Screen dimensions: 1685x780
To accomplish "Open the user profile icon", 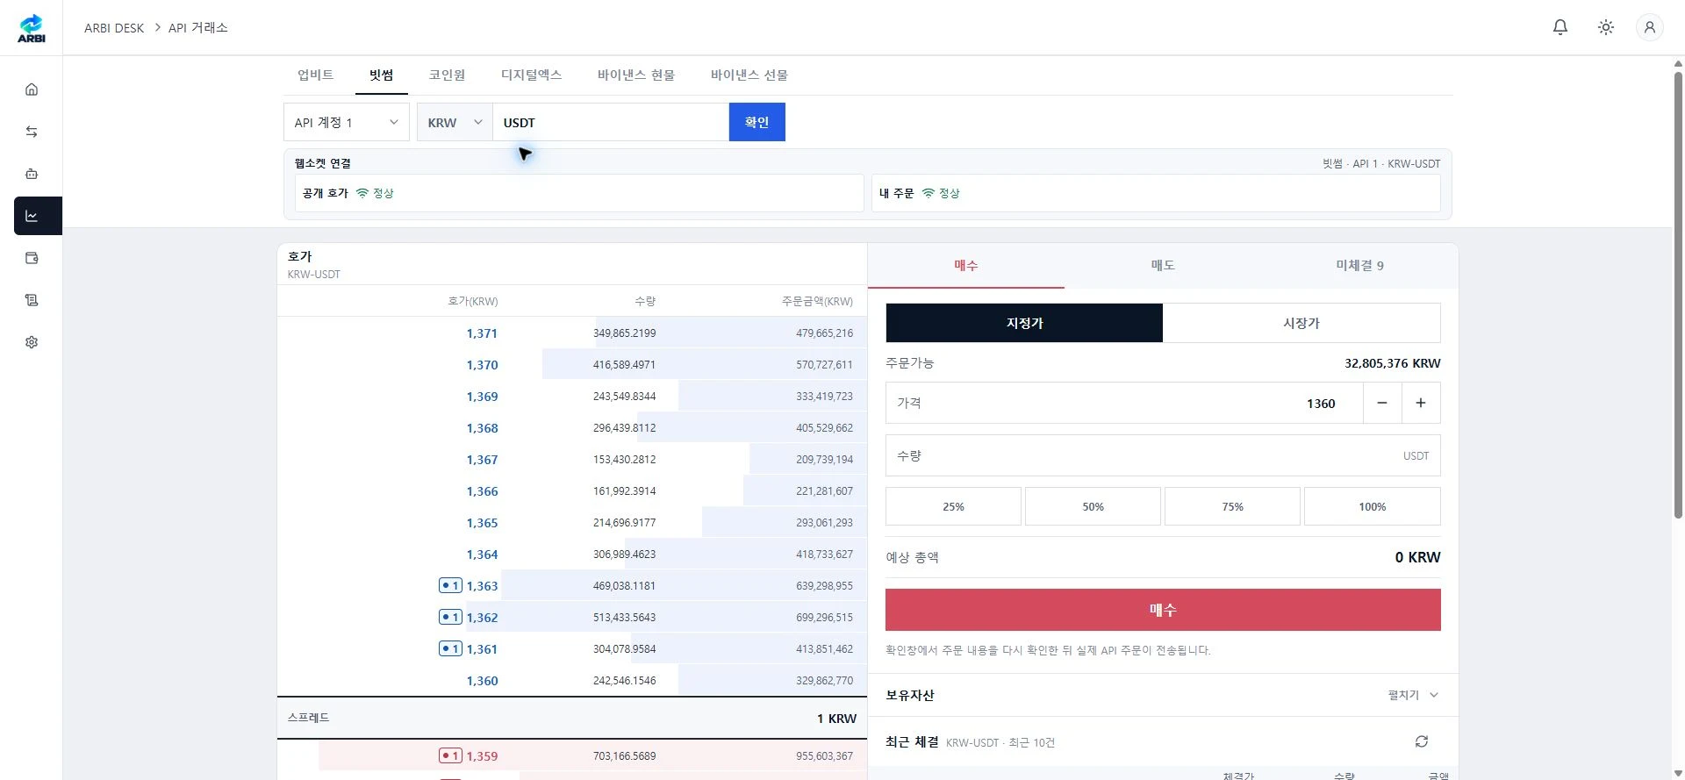I will 1650,27.
